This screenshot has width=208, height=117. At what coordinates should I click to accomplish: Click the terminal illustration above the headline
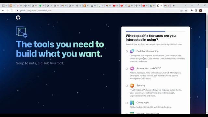(x=21, y=32)
